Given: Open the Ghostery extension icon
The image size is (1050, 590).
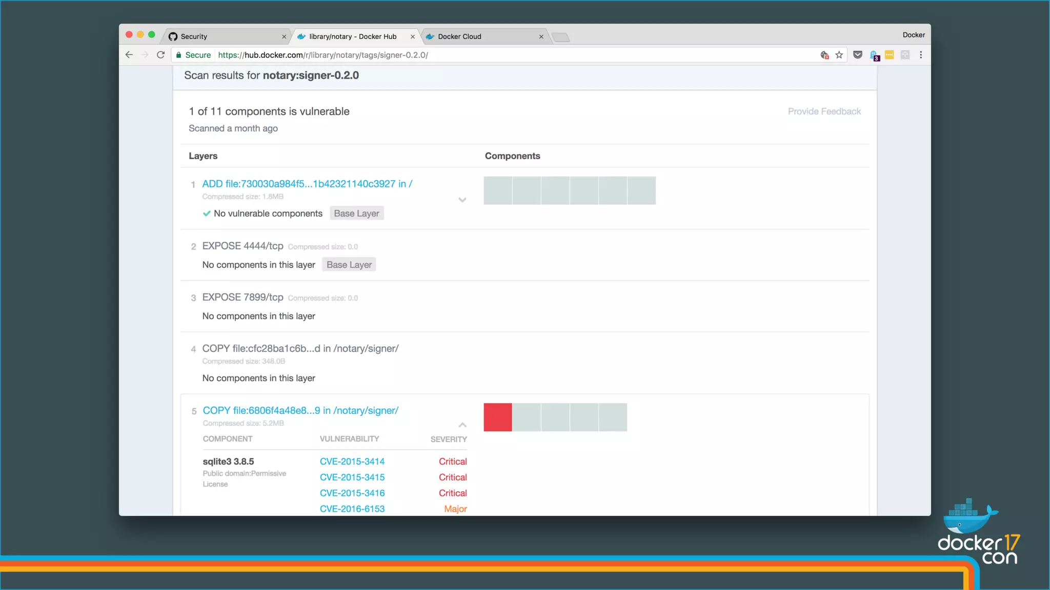Looking at the screenshot, I should point(875,55).
